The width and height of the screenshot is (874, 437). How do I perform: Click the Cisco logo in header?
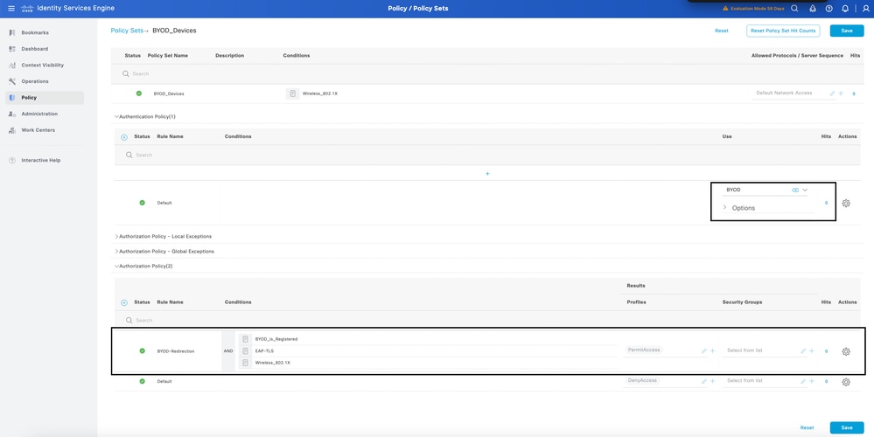[28, 9]
